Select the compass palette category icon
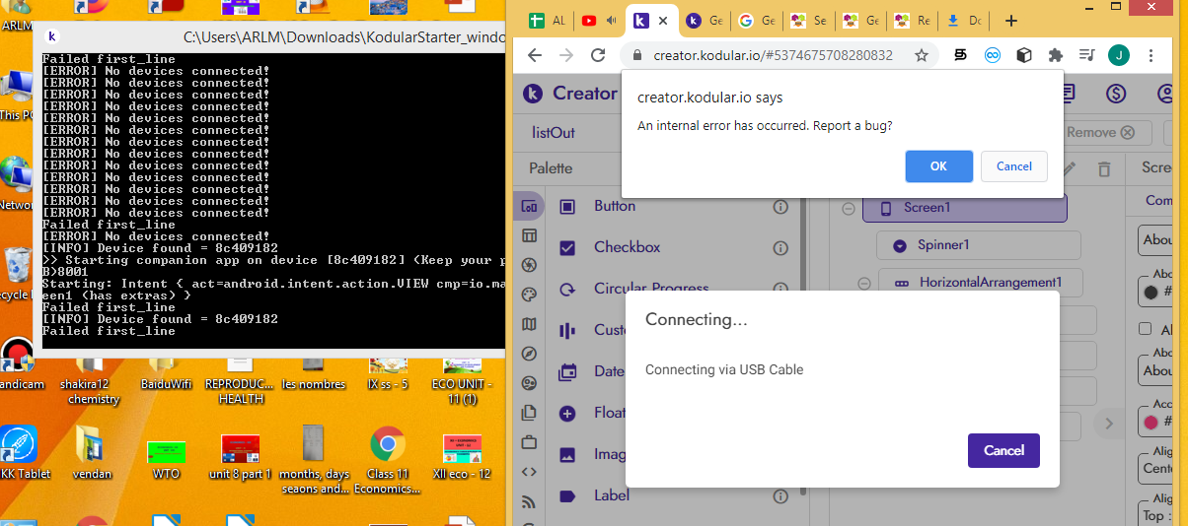Screen dimensions: 1188x526 529,354
